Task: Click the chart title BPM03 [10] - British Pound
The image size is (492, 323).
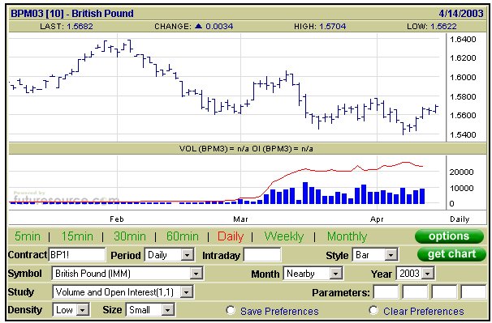Action: 72,14
